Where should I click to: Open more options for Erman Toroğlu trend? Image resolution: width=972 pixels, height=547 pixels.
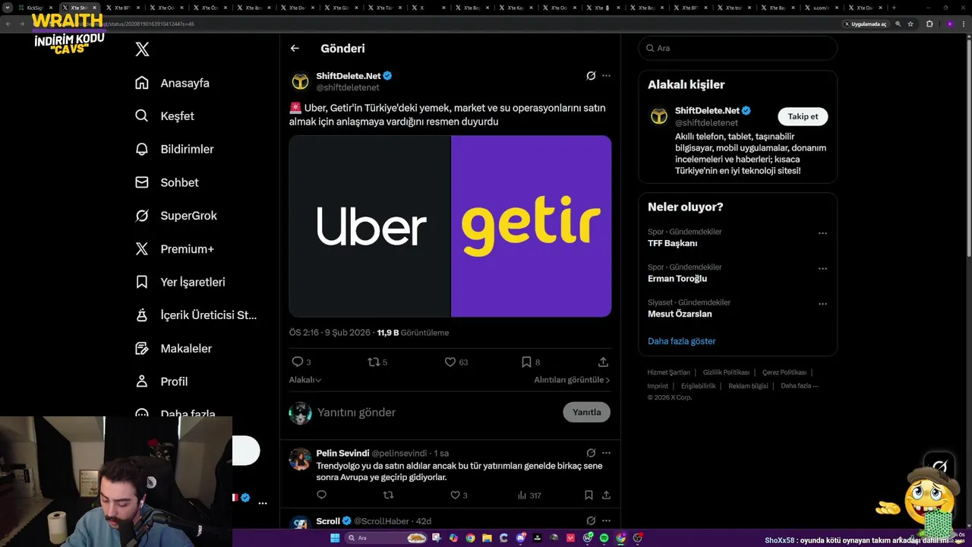(822, 269)
